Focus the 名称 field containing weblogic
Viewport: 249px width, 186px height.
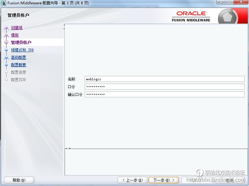click(x=164, y=79)
